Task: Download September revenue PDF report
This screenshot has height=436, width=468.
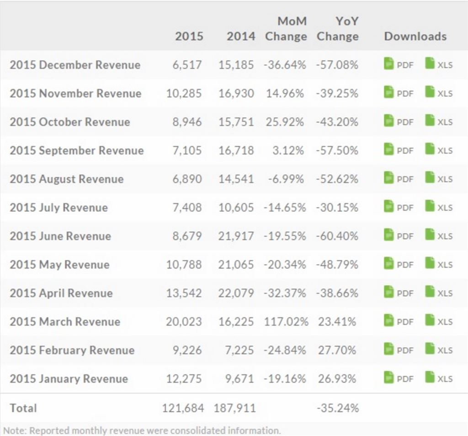Action: 398,150
